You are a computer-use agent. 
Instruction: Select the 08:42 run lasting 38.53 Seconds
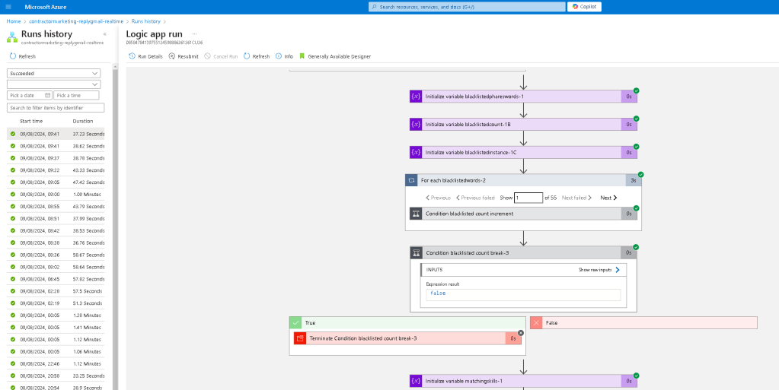point(56,230)
